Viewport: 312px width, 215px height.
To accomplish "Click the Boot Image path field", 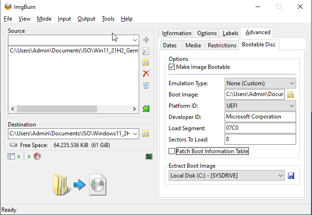I will pos(255,95).
